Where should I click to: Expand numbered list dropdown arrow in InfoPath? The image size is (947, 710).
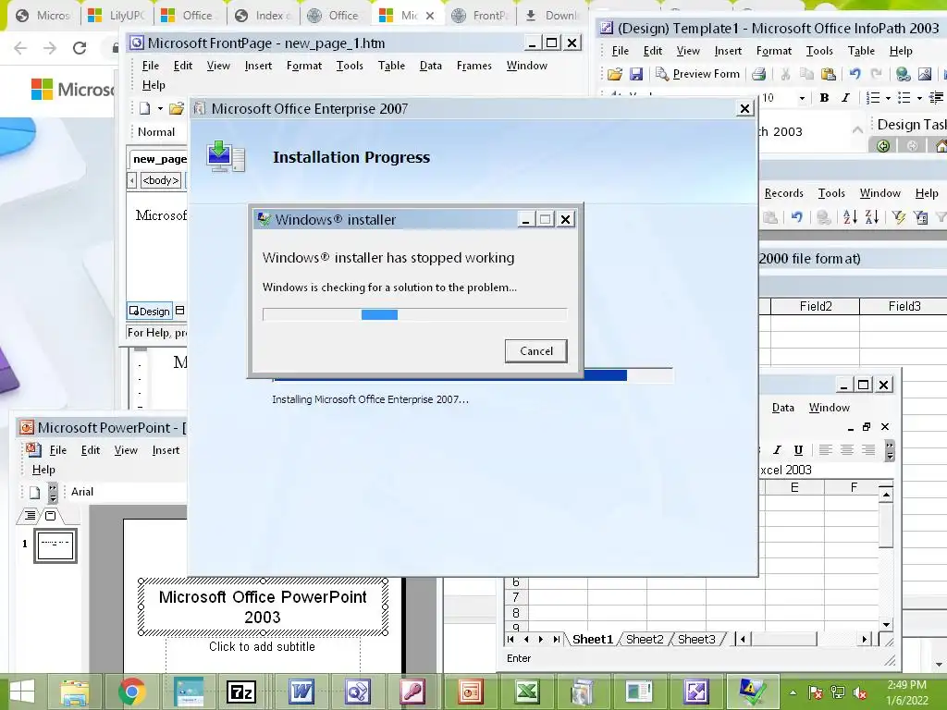[888, 98]
